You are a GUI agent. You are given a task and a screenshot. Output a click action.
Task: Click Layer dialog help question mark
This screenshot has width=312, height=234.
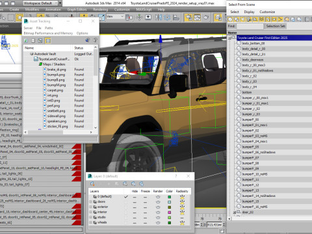coord(176,176)
